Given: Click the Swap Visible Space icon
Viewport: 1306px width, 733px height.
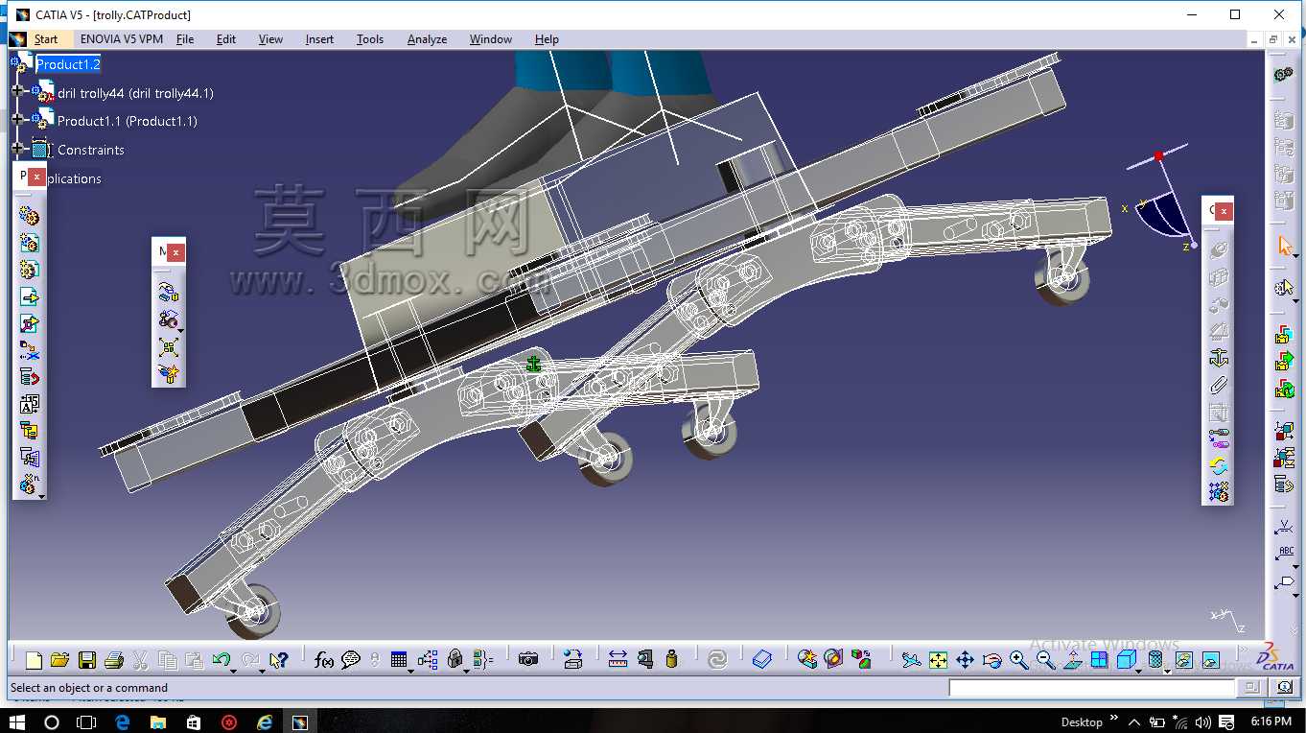Looking at the screenshot, I should coord(1210,660).
